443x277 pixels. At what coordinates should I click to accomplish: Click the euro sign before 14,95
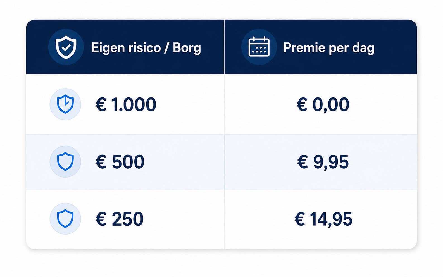tap(300, 219)
